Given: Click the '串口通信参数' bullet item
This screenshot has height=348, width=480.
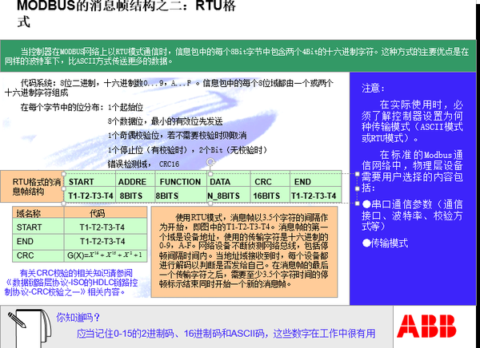Looking at the screenshot, I should coord(412,216).
